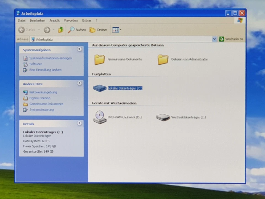
Task: Open the Back button history dropdown arrow
Action: [x=39, y=30]
